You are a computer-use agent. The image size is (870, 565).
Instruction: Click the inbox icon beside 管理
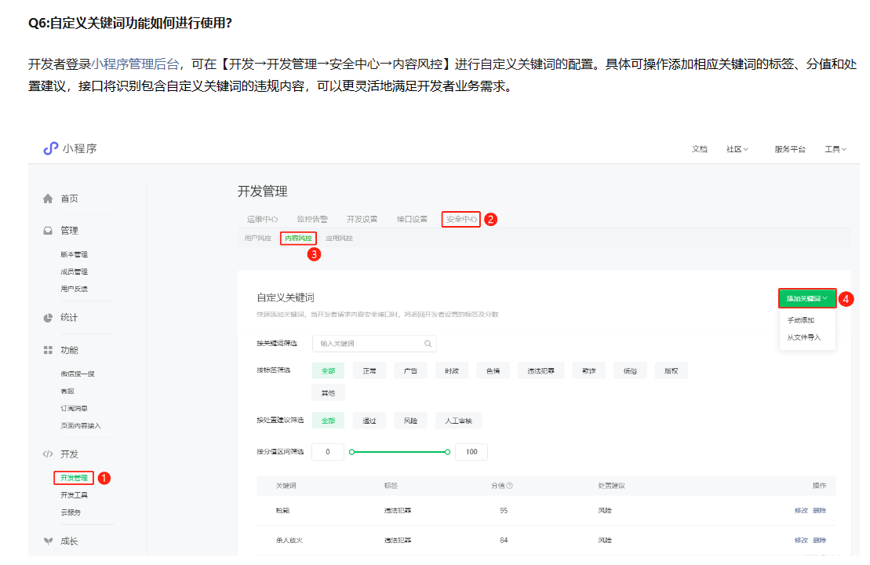pyautogui.click(x=48, y=231)
